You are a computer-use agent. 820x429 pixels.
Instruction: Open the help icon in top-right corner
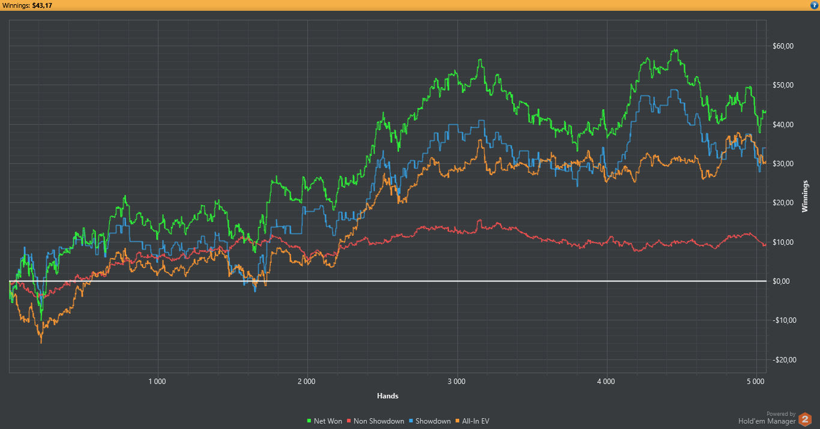coord(814,5)
